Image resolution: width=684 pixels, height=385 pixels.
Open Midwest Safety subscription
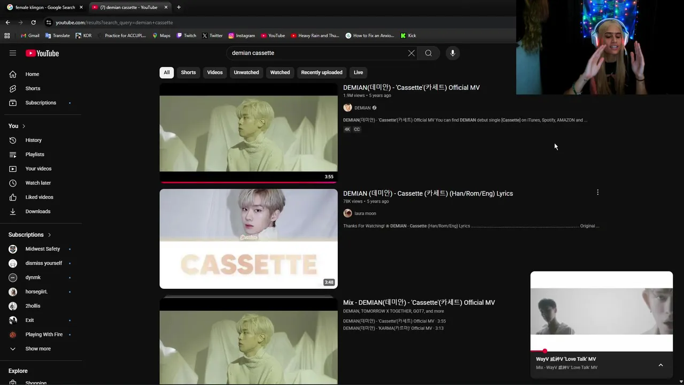tap(43, 249)
